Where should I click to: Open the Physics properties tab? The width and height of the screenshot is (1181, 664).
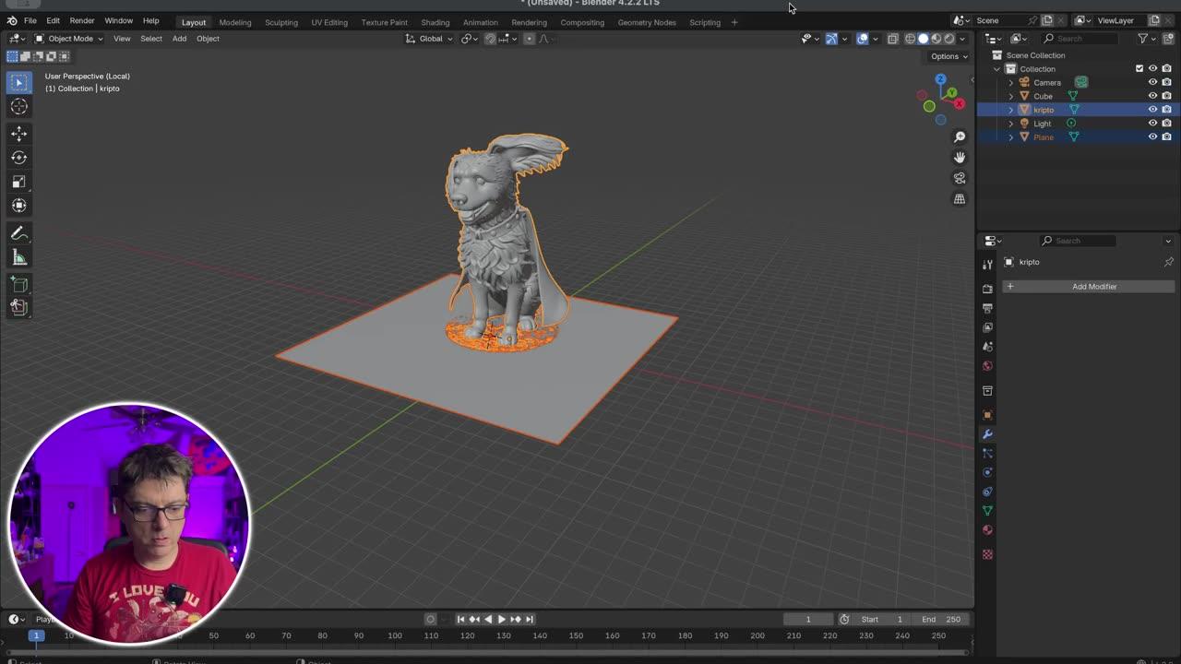click(x=987, y=472)
